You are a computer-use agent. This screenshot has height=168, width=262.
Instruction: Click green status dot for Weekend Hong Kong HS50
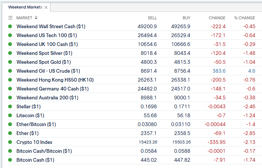point(10,80)
